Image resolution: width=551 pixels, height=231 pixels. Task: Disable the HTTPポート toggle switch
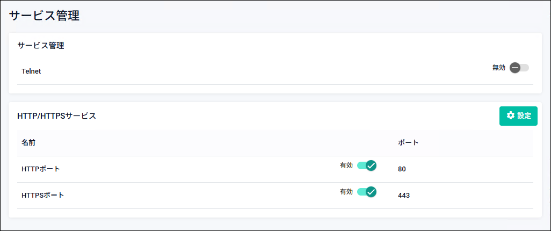click(x=367, y=165)
